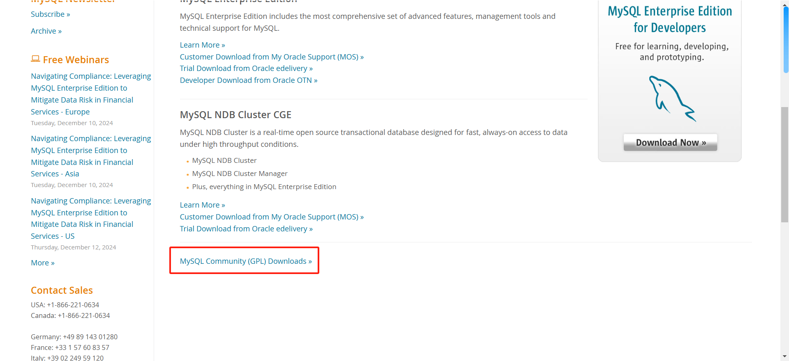Open the Financial Services Europe webinar link

90,94
